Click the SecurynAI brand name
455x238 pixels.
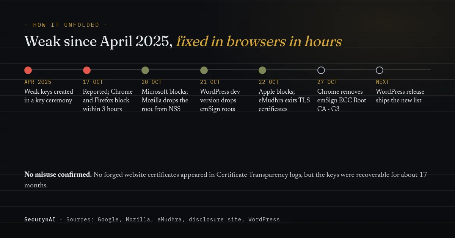pos(40,219)
